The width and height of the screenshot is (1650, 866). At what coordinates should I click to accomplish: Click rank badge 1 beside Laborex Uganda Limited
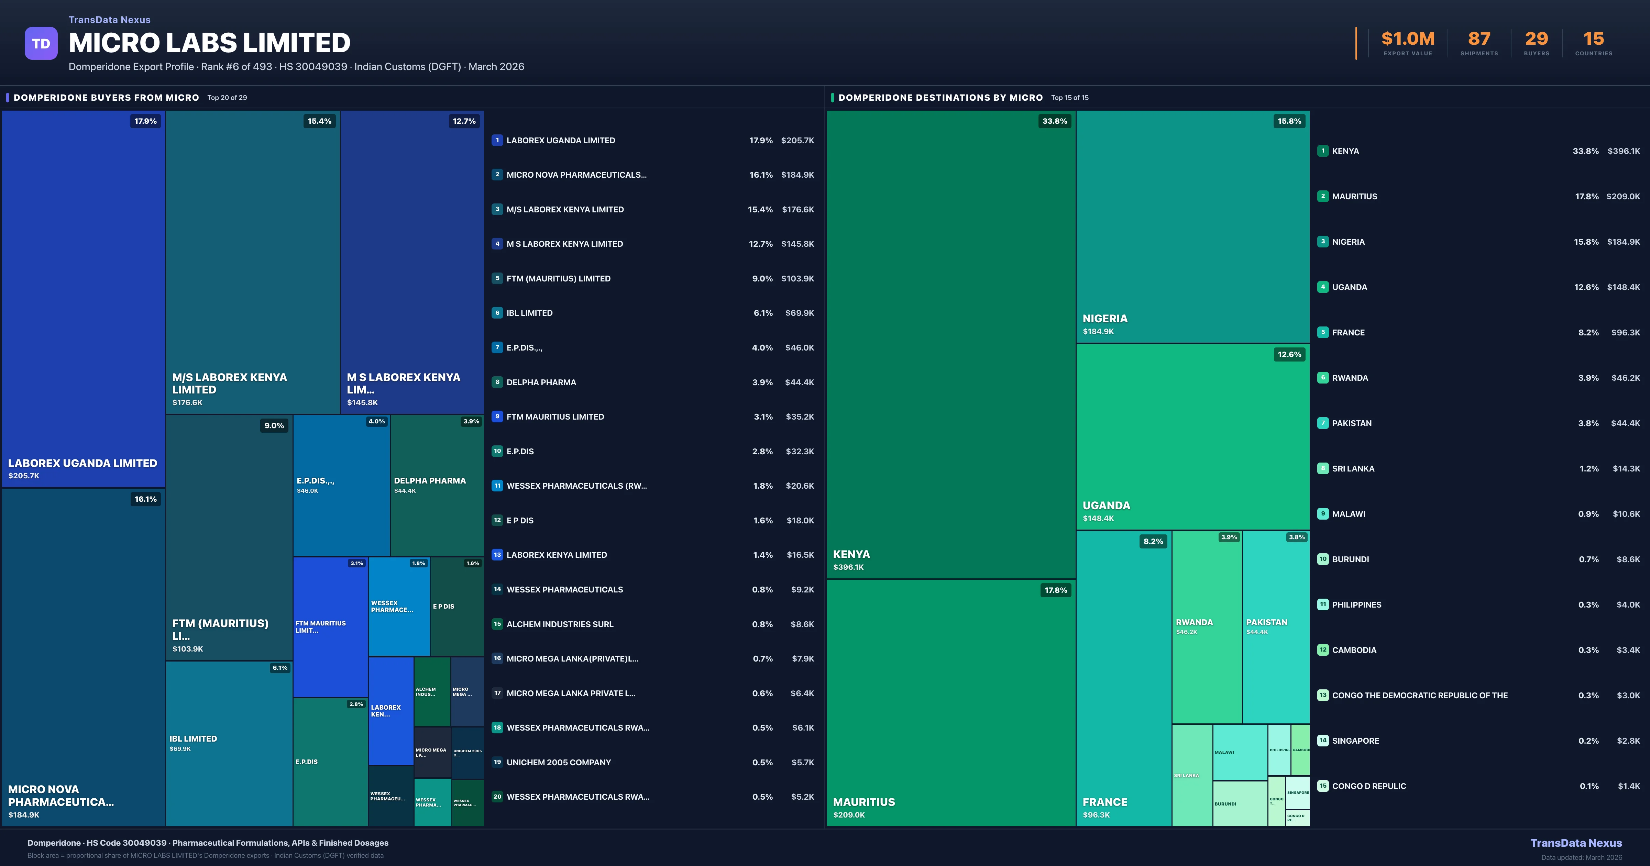tap(497, 140)
